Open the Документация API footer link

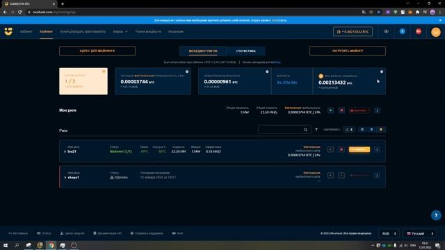pos(107,233)
